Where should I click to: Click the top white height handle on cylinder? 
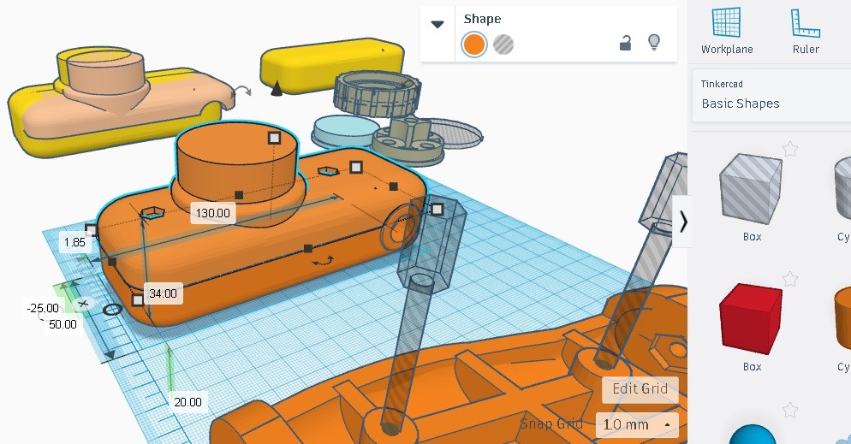(275, 138)
